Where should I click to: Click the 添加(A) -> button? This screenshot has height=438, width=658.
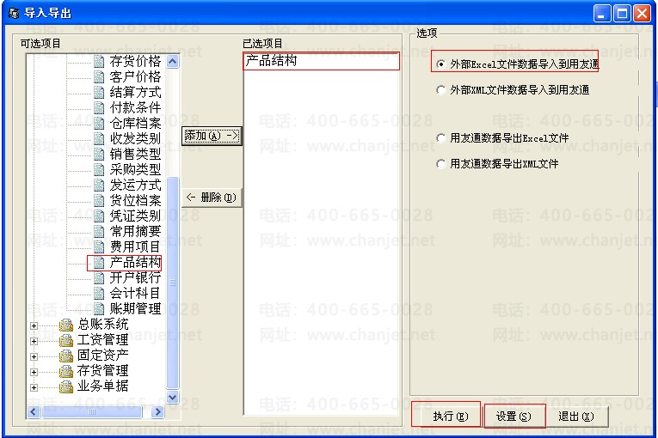(x=212, y=136)
